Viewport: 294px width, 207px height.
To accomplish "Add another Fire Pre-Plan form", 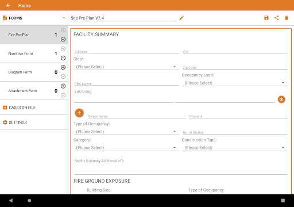I will (x=63, y=30).
